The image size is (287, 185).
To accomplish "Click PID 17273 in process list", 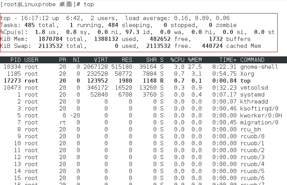I will point(12,81).
